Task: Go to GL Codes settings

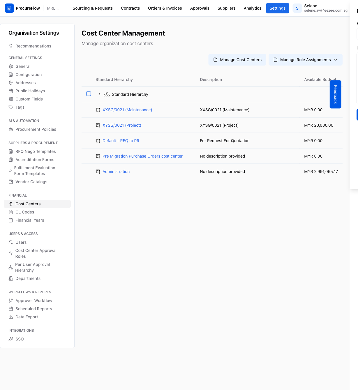Action: [x=25, y=212]
